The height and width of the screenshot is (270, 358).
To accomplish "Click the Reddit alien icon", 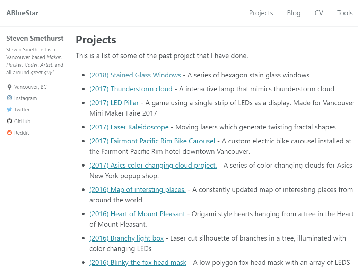I will coord(9,133).
